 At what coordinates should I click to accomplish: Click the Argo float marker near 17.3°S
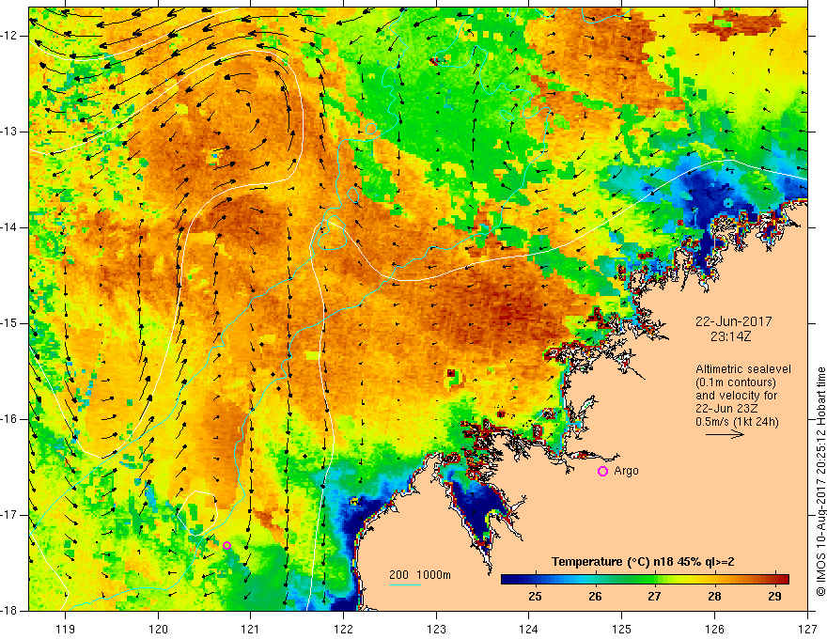coord(226,545)
